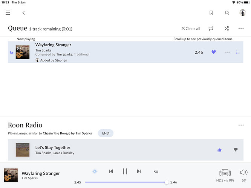Grab the drag handle on Wayfaring Stranger

237,52
